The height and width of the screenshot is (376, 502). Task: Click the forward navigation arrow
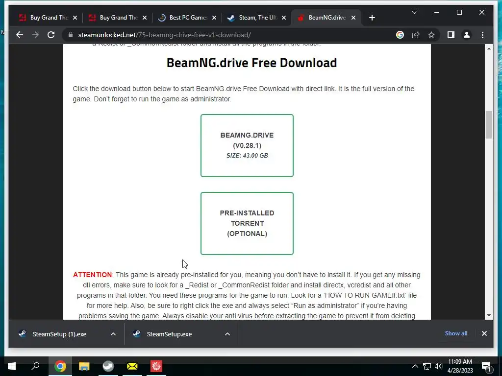point(35,35)
